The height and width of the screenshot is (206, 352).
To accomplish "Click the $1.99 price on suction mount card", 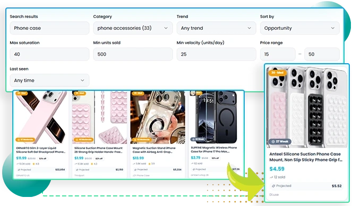I will pyautogui.click(x=79, y=158).
